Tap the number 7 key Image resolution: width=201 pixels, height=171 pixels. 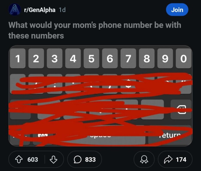(x=128, y=58)
